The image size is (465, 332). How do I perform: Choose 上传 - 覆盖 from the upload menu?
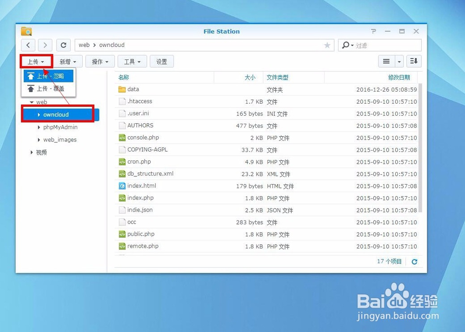[48, 89]
